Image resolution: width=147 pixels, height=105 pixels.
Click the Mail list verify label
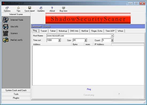point(17,40)
